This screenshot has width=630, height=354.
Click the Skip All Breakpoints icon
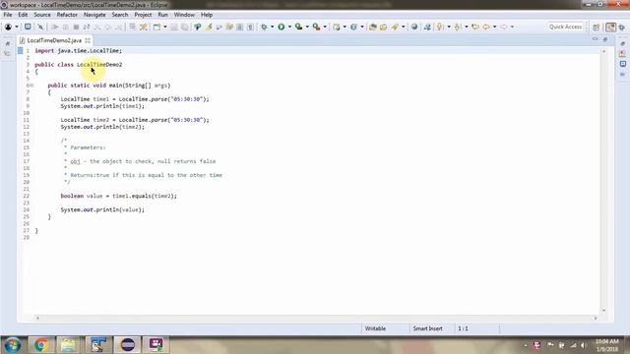(x=40, y=27)
